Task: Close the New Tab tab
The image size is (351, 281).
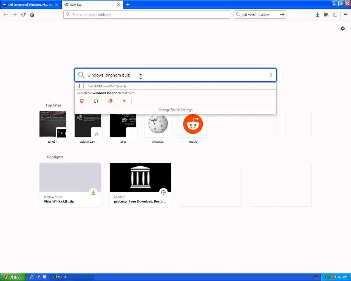Action: (118, 5)
